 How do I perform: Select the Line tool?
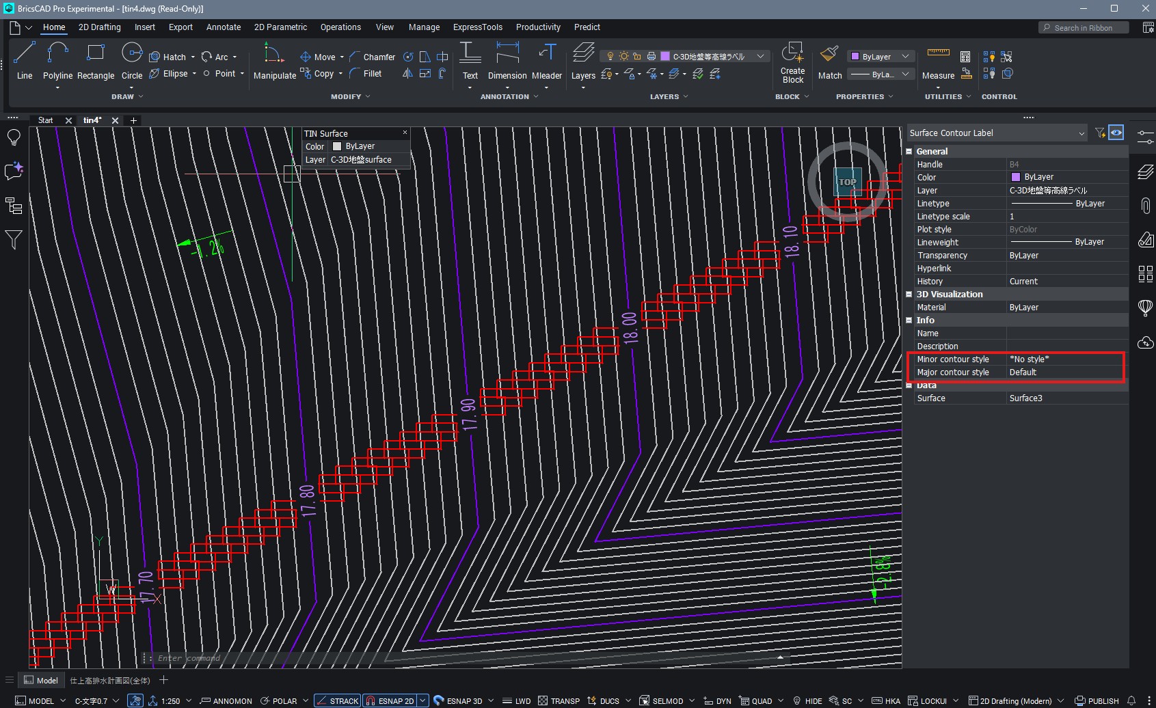pyautogui.click(x=25, y=60)
